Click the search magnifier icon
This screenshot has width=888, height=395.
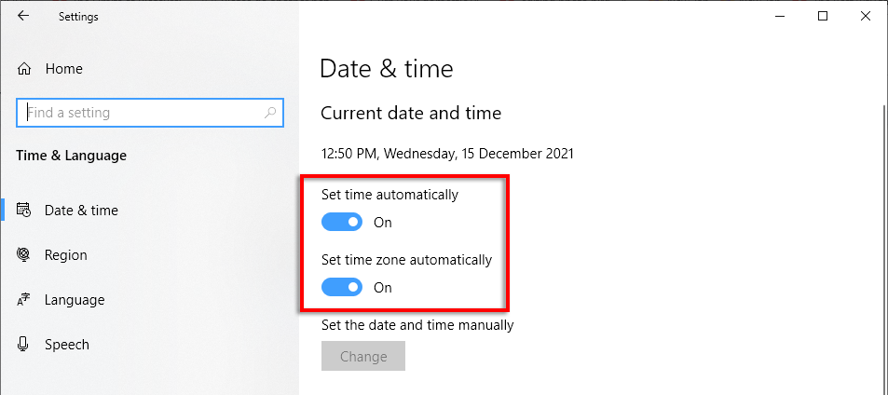click(270, 113)
